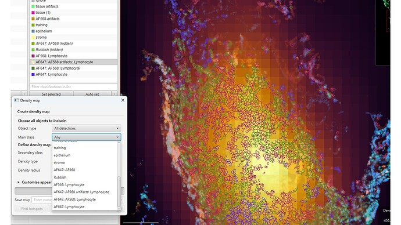The width and height of the screenshot is (401, 225).
Task: Focus the 'Filter classifications in list' field
Action: (x=74, y=87)
